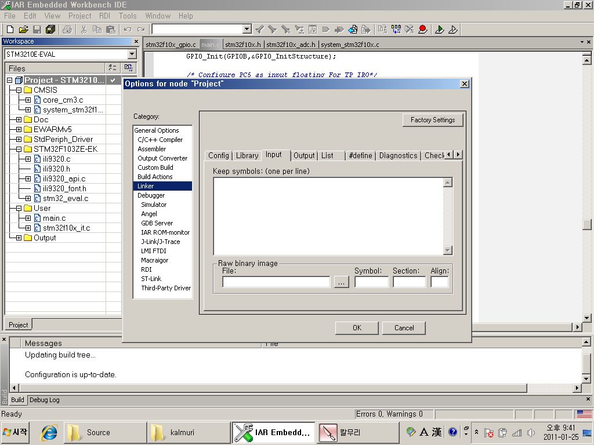Click the Open file toolbar icon
The height and width of the screenshot is (445, 594).
click(23, 29)
